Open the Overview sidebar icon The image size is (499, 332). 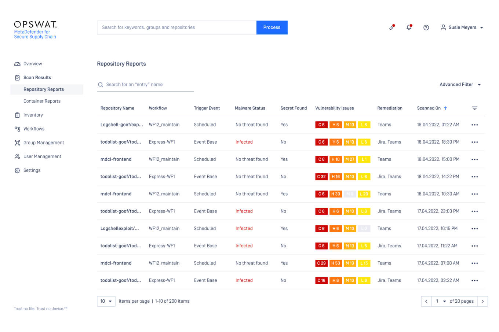[x=17, y=63]
